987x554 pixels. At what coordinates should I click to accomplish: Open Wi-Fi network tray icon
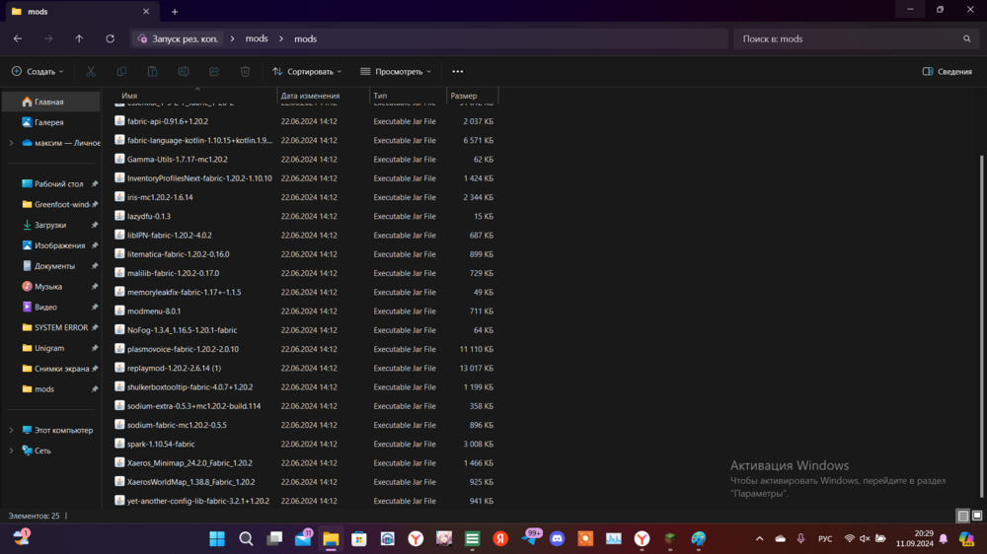849,539
